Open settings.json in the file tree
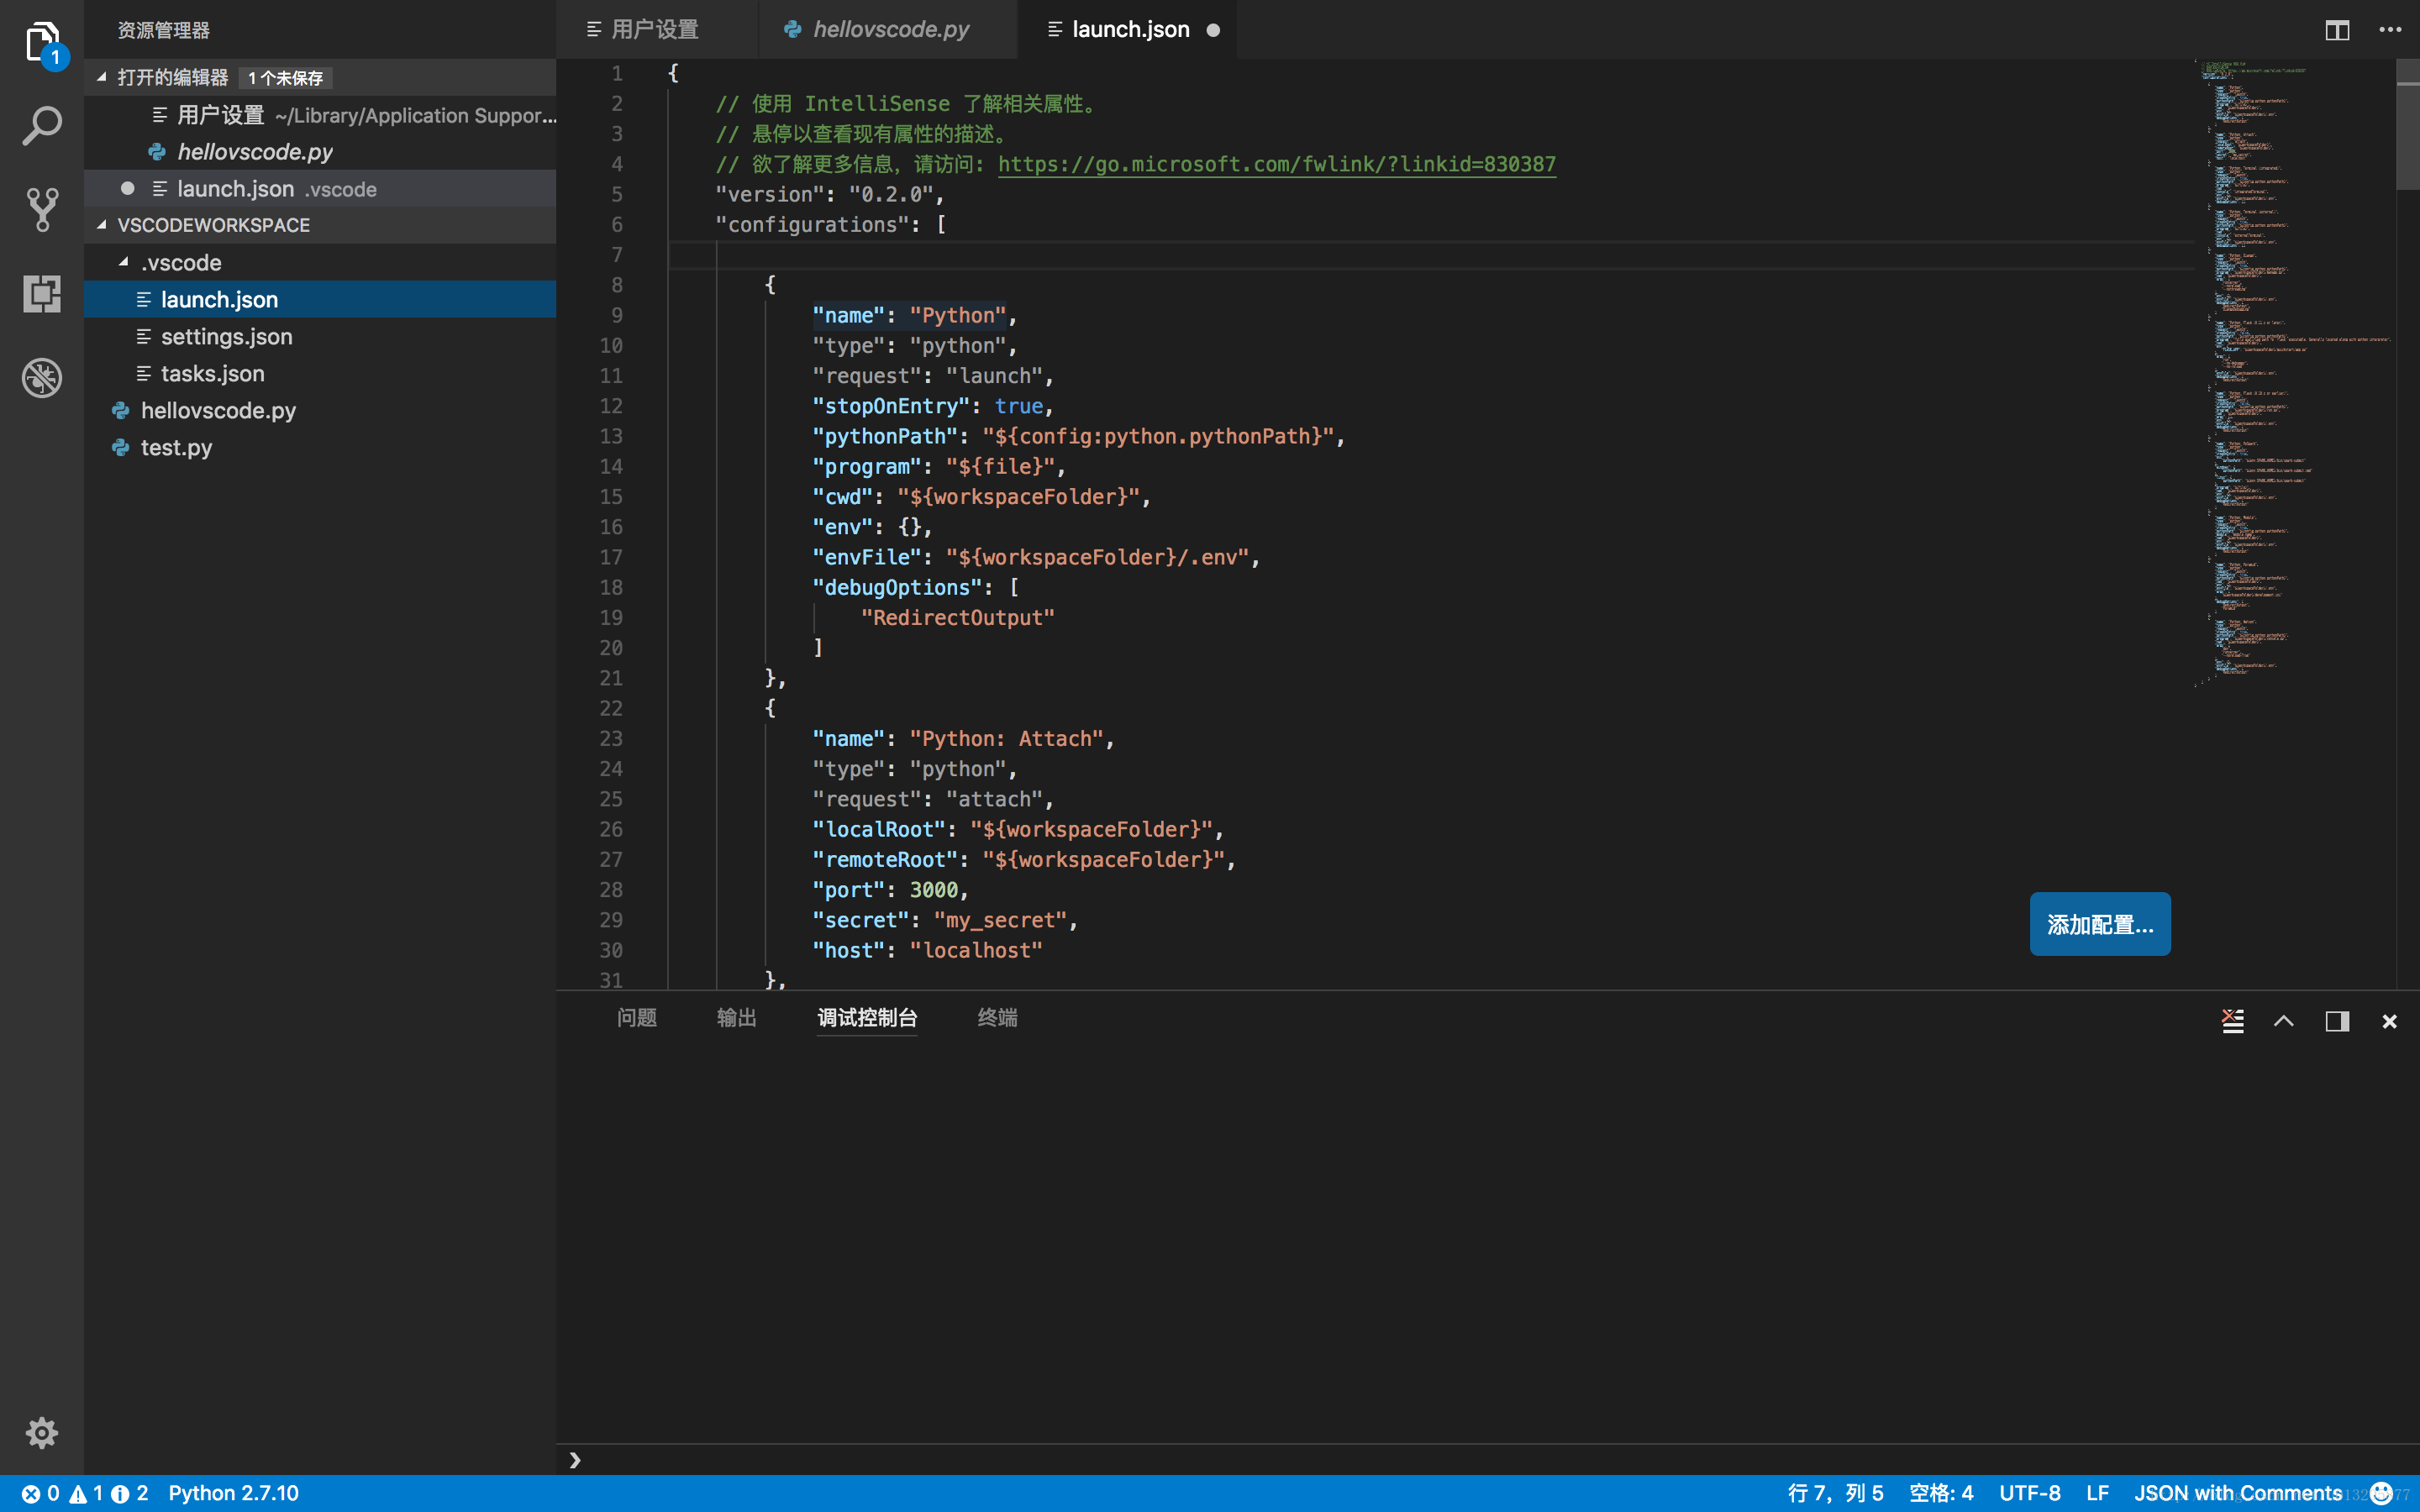This screenshot has height=1512, width=2420. (320, 337)
